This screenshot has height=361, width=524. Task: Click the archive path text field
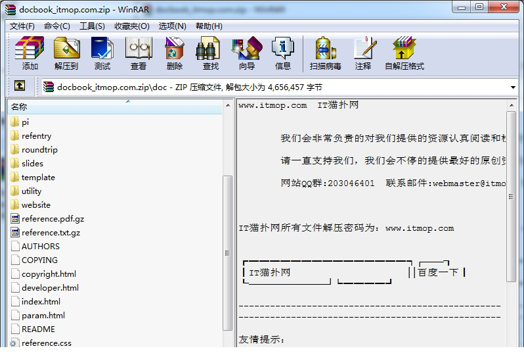(x=279, y=87)
